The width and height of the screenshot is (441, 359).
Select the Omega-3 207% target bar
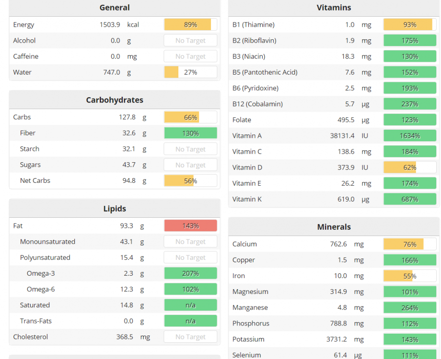190,273
